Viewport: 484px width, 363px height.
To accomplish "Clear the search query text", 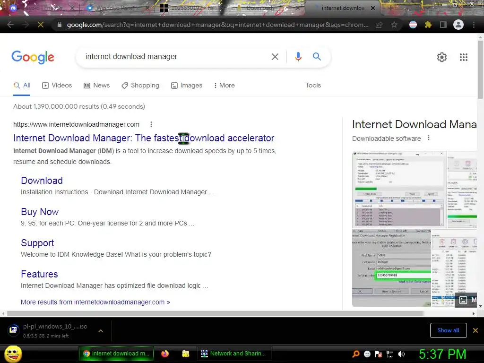I will 275,57.
